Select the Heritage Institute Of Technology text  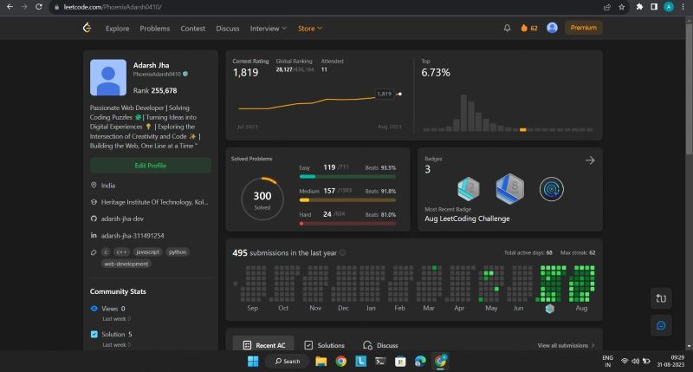[154, 202]
